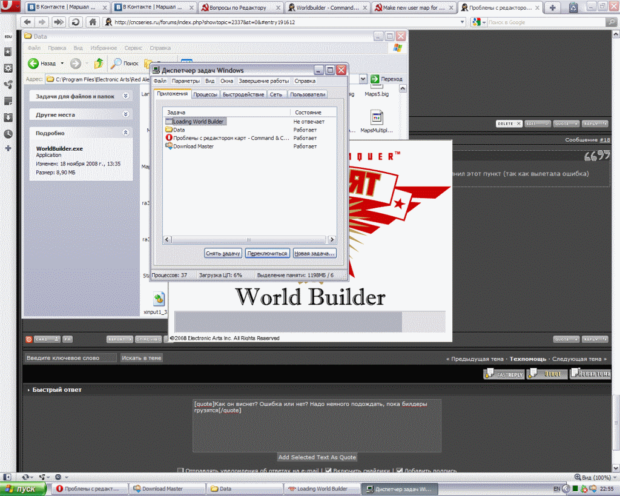
Task: Switch to the 'Процессы' tab
Action: pos(205,94)
